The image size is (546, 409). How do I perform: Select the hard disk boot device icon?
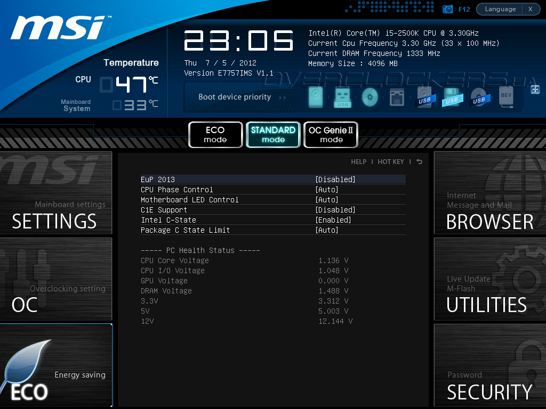click(x=316, y=97)
